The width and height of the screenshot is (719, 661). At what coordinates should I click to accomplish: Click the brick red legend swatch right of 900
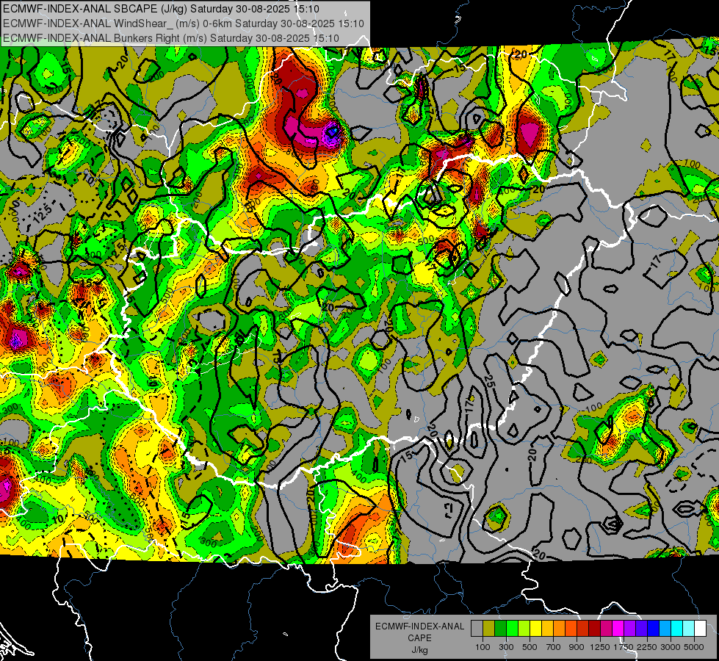pyautogui.click(x=583, y=629)
